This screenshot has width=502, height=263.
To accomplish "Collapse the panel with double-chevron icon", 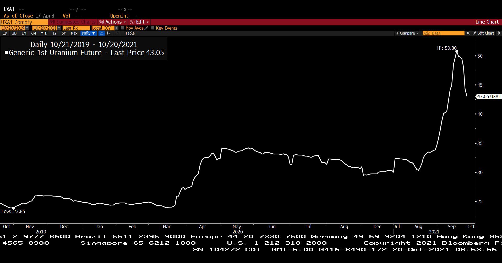I will coord(468,33).
